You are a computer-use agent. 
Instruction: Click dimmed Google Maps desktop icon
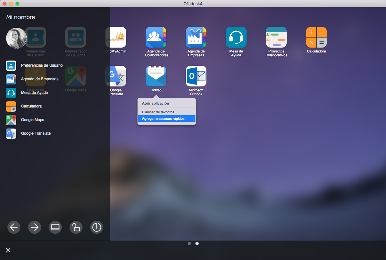coord(76,76)
